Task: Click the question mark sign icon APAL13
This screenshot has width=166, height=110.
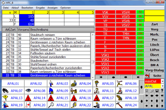Action: click(5, 98)
